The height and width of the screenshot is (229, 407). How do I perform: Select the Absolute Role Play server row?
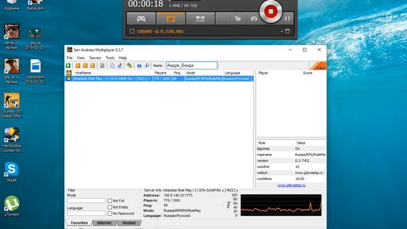(x=159, y=78)
